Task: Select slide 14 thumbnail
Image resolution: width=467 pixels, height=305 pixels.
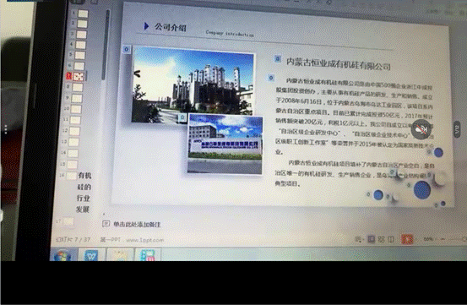Action: [x=73, y=154]
